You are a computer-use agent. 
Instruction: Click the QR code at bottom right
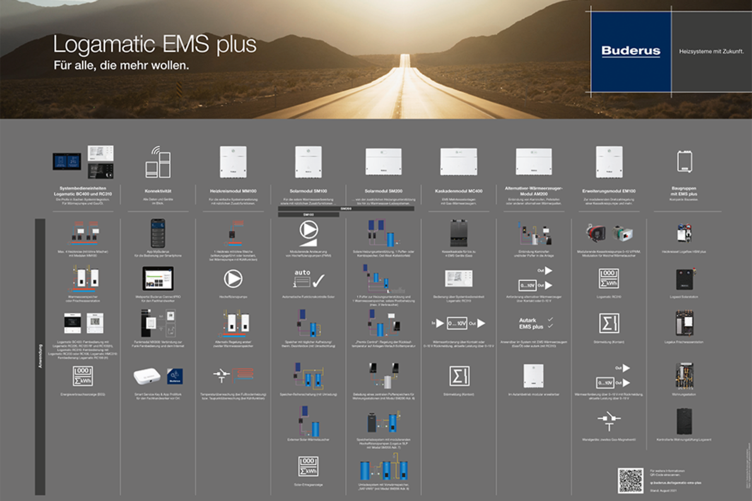coord(631,480)
